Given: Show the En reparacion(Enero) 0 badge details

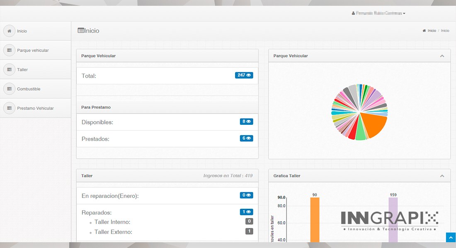Looking at the screenshot, I should point(246,195).
